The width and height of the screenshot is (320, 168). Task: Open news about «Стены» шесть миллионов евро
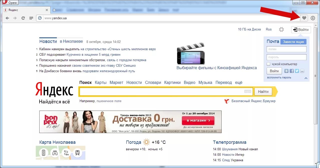click(118, 49)
